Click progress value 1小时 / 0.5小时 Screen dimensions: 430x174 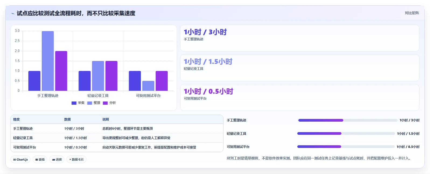click(x=408, y=147)
